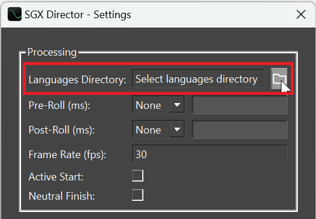Focus the Select languages directory text field
Image resolution: width=316 pixels, height=219 pixels.
pyautogui.click(x=198, y=78)
